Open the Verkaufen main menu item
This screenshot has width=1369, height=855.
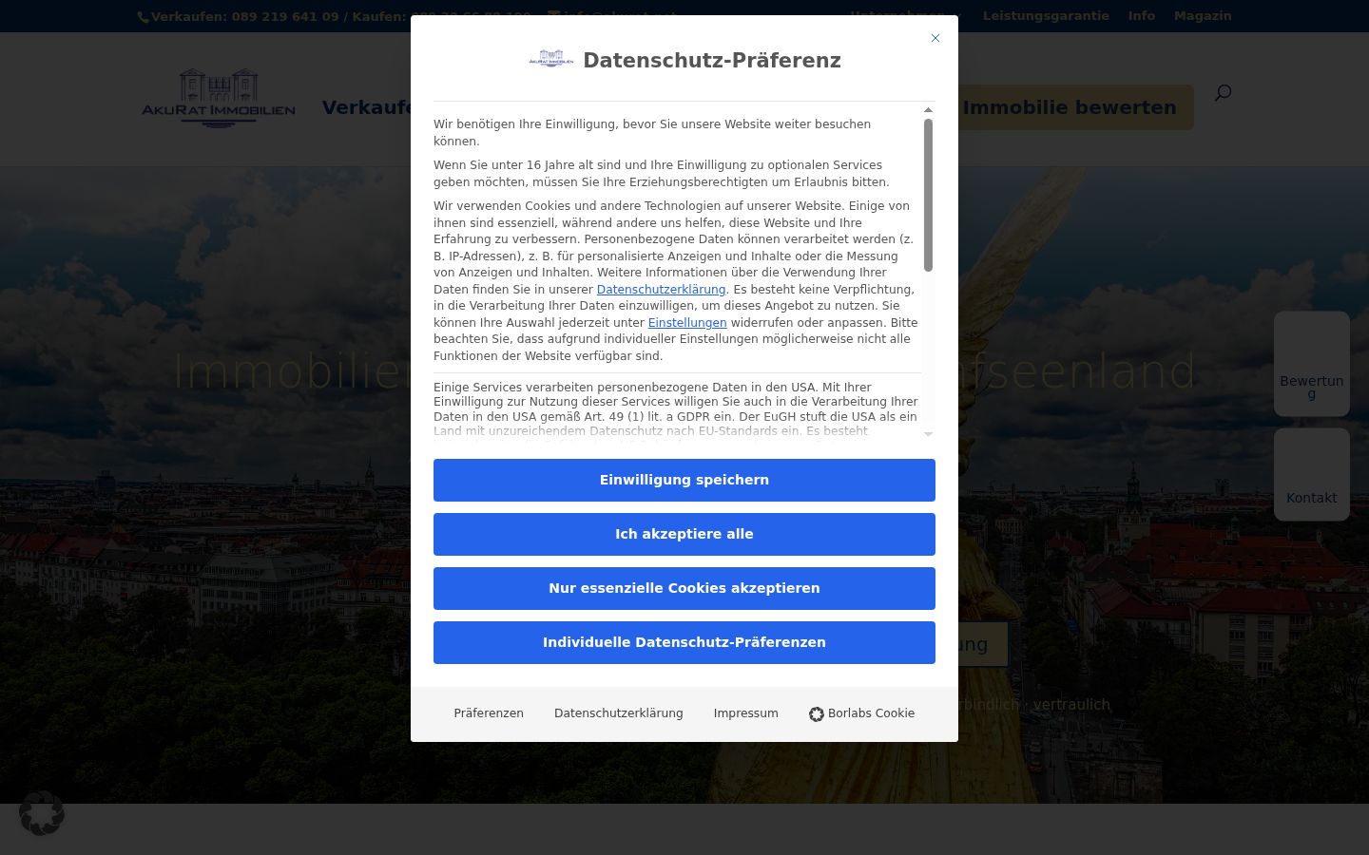click(366, 107)
